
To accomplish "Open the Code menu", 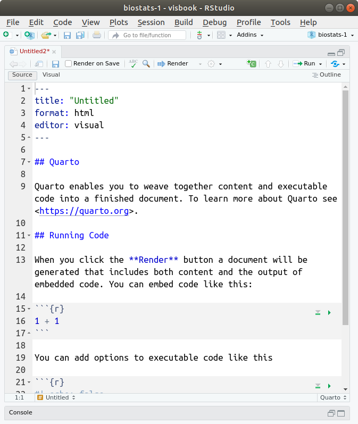I will [62, 22].
